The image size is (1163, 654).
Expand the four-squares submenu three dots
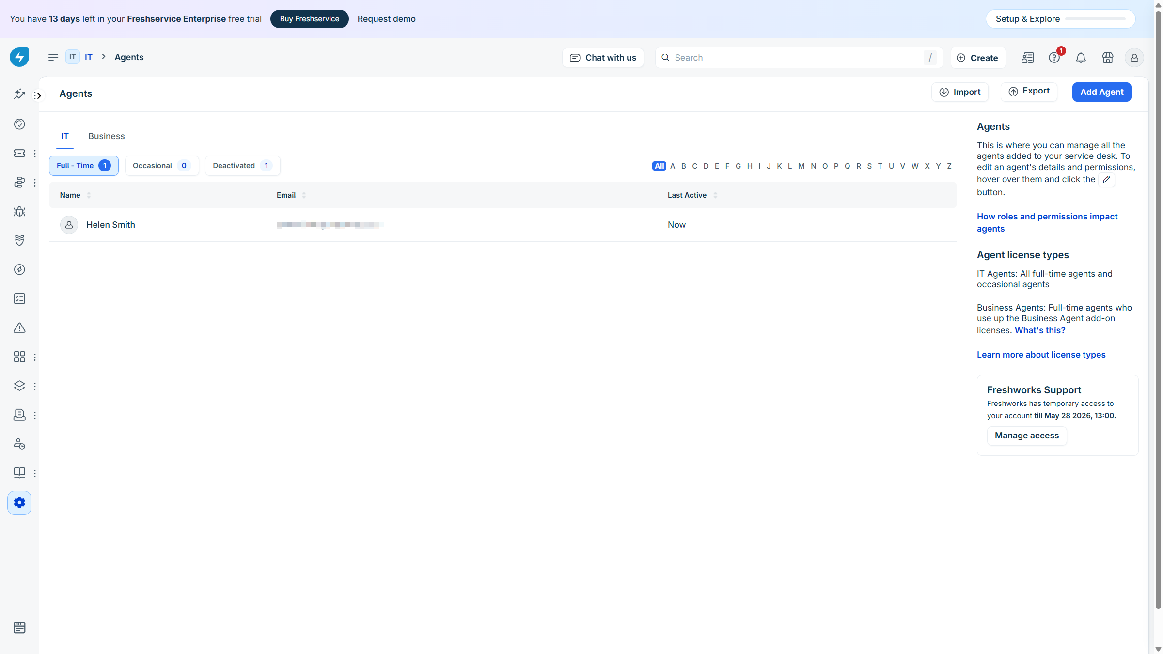(x=35, y=357)
